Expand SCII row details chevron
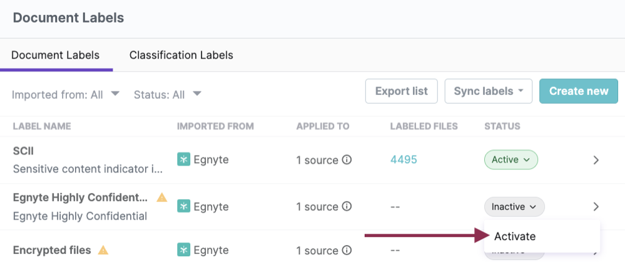Image resolution: width=625 pixels, height=270 pixels. [596, 160]
